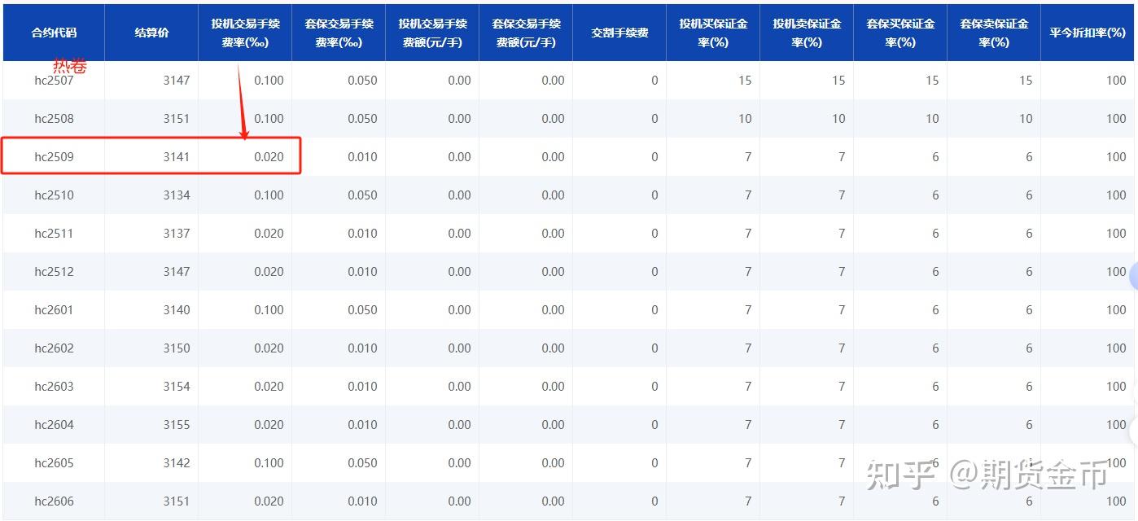Select contract code hc2507
The height and width of the screenshot is (521, 1138).
click(x=54, y=81)
